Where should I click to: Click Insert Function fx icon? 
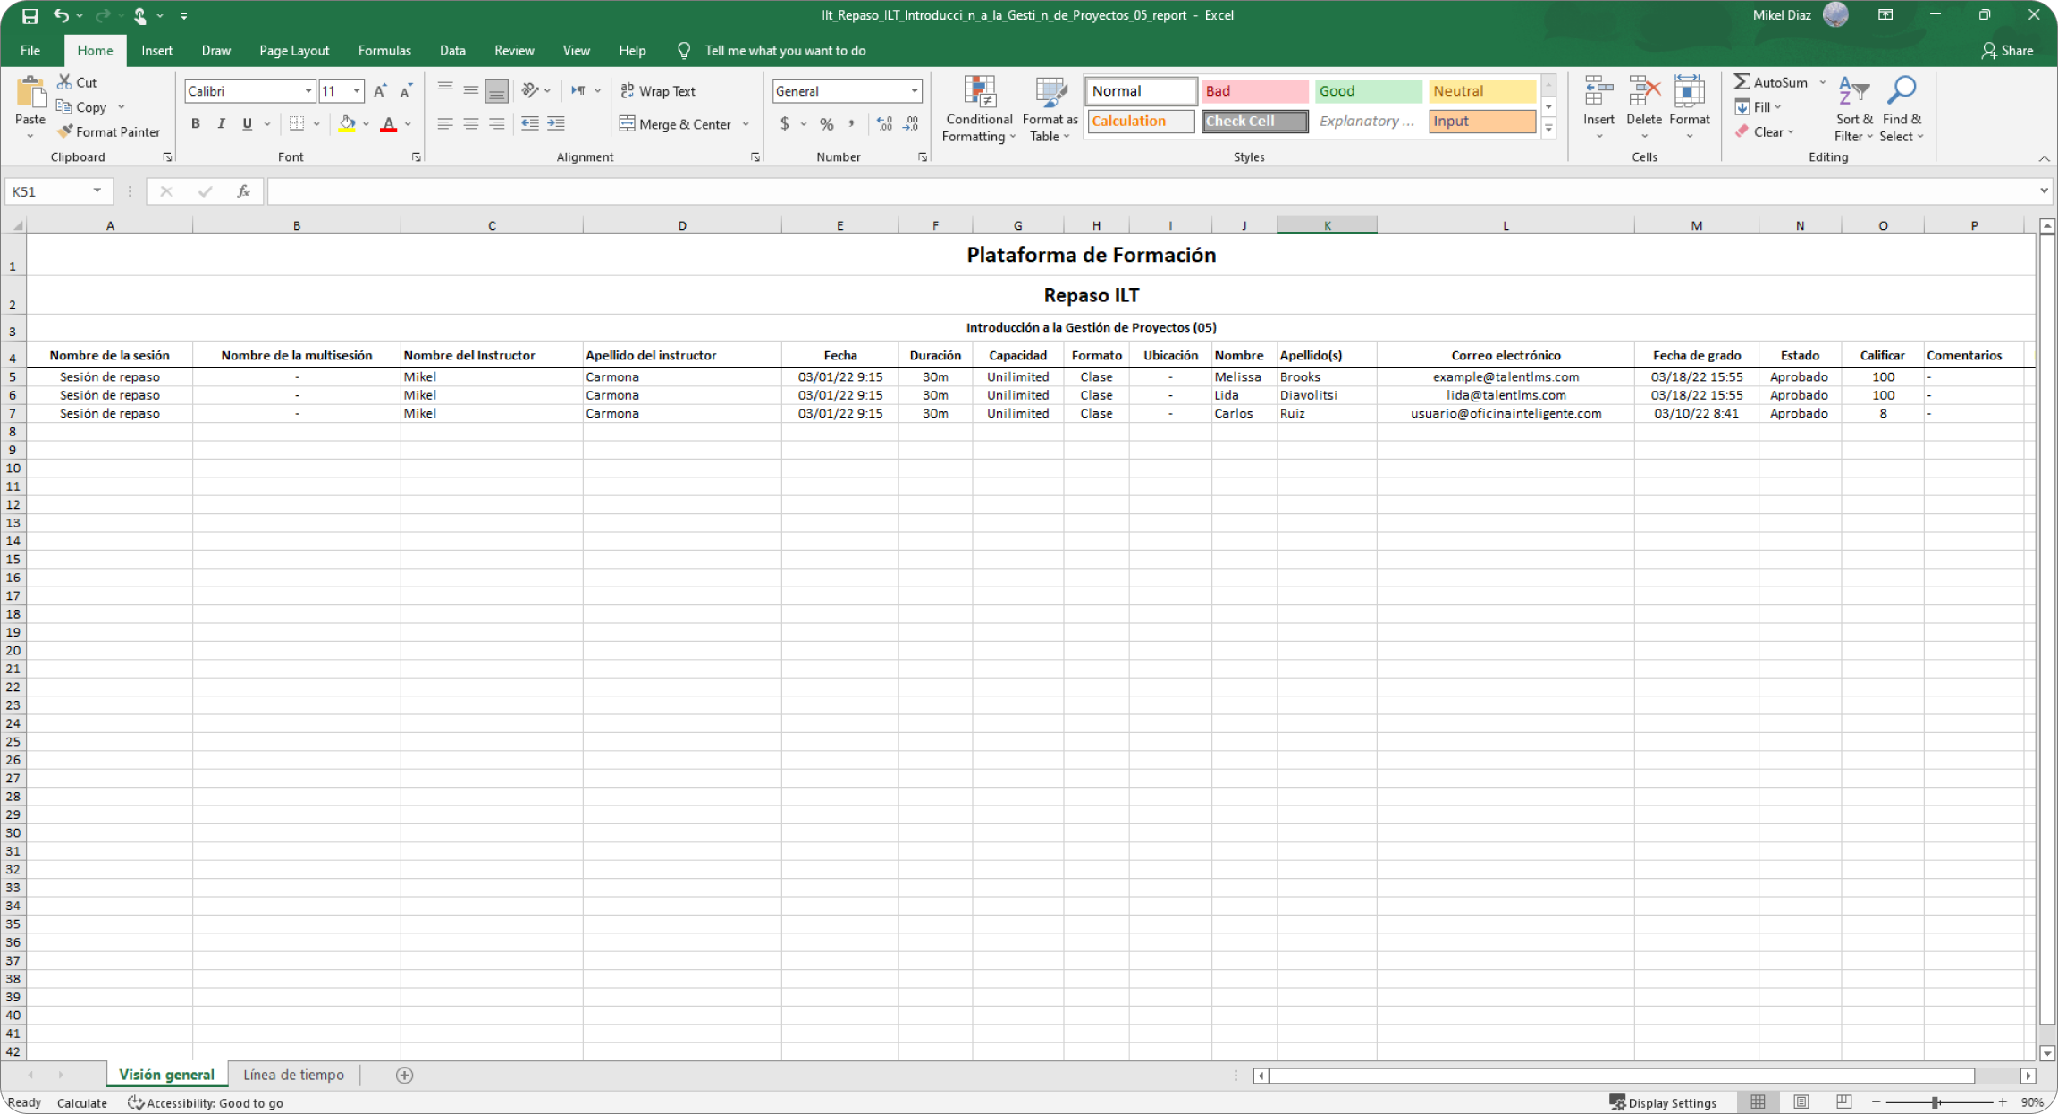(243, 191)
